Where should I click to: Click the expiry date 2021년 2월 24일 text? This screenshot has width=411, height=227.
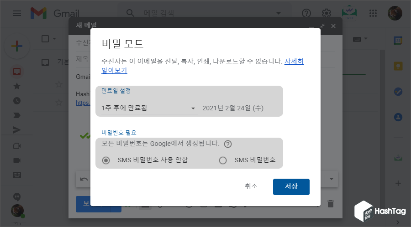coord(233,108)
